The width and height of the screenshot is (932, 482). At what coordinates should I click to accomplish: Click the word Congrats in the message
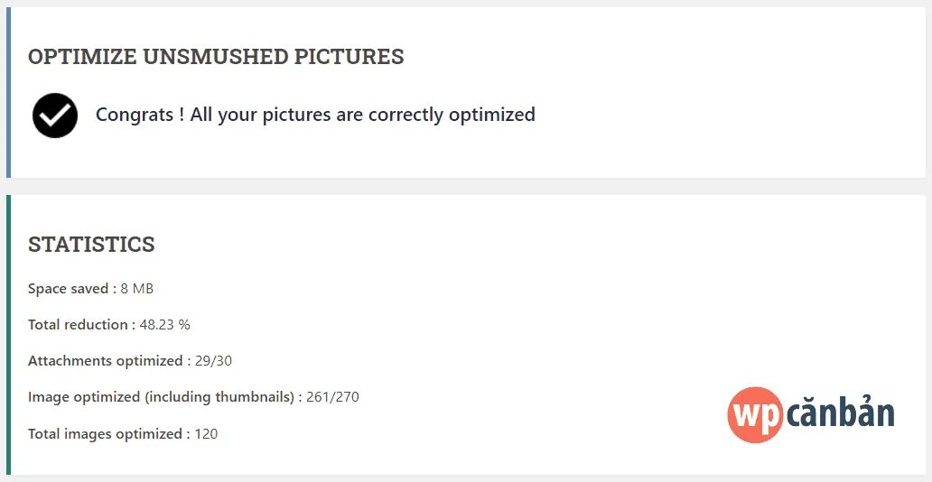tap(135, 115)
